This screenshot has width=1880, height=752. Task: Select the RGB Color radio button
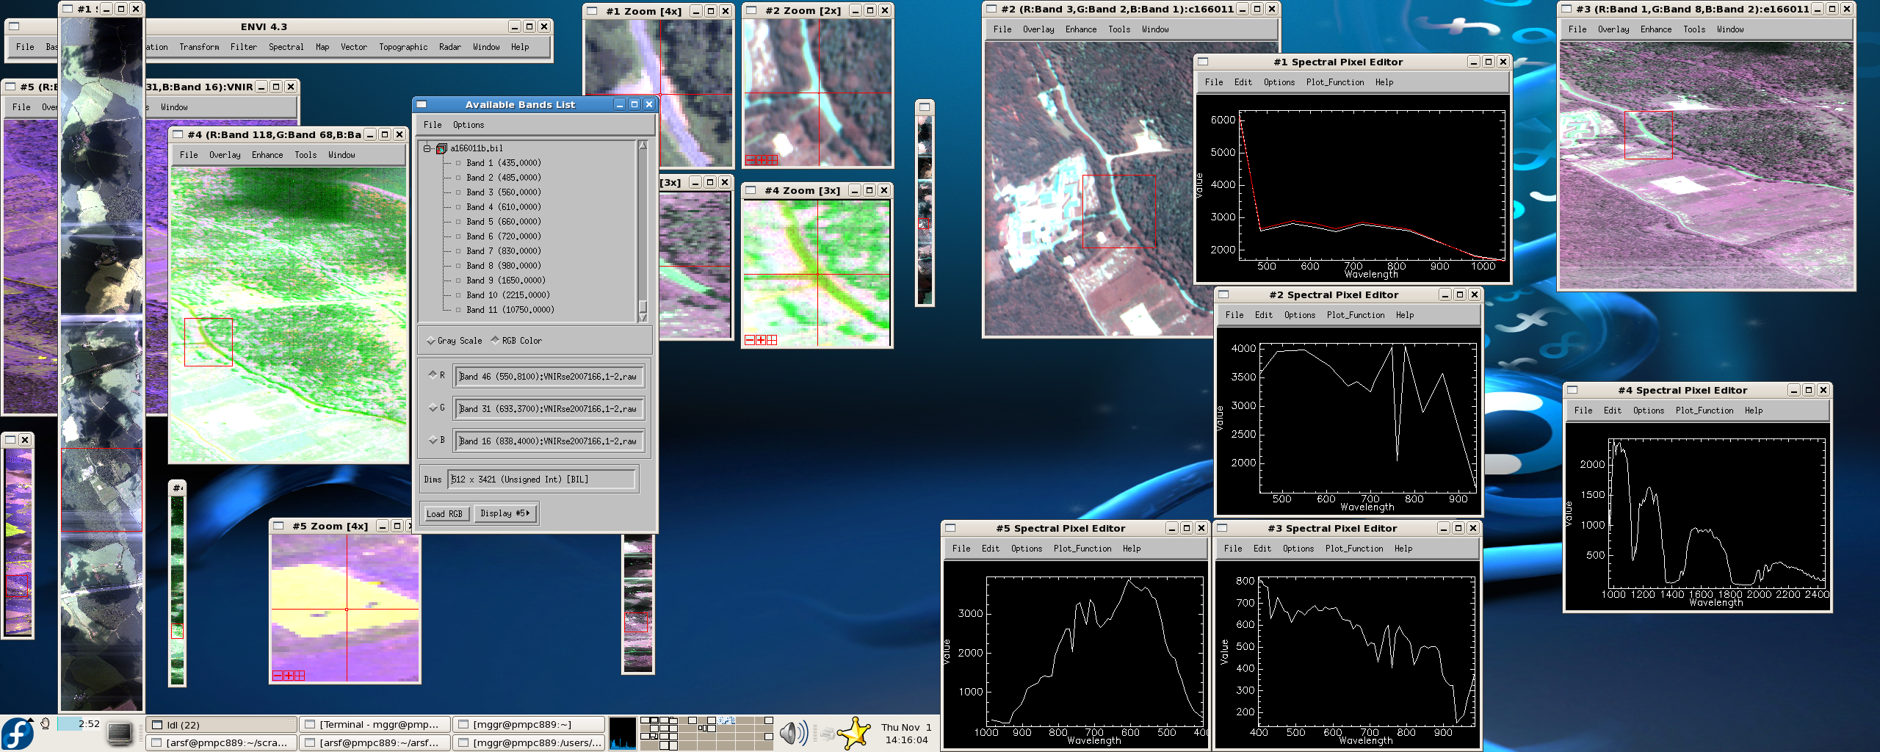click(x=495, y=340)
